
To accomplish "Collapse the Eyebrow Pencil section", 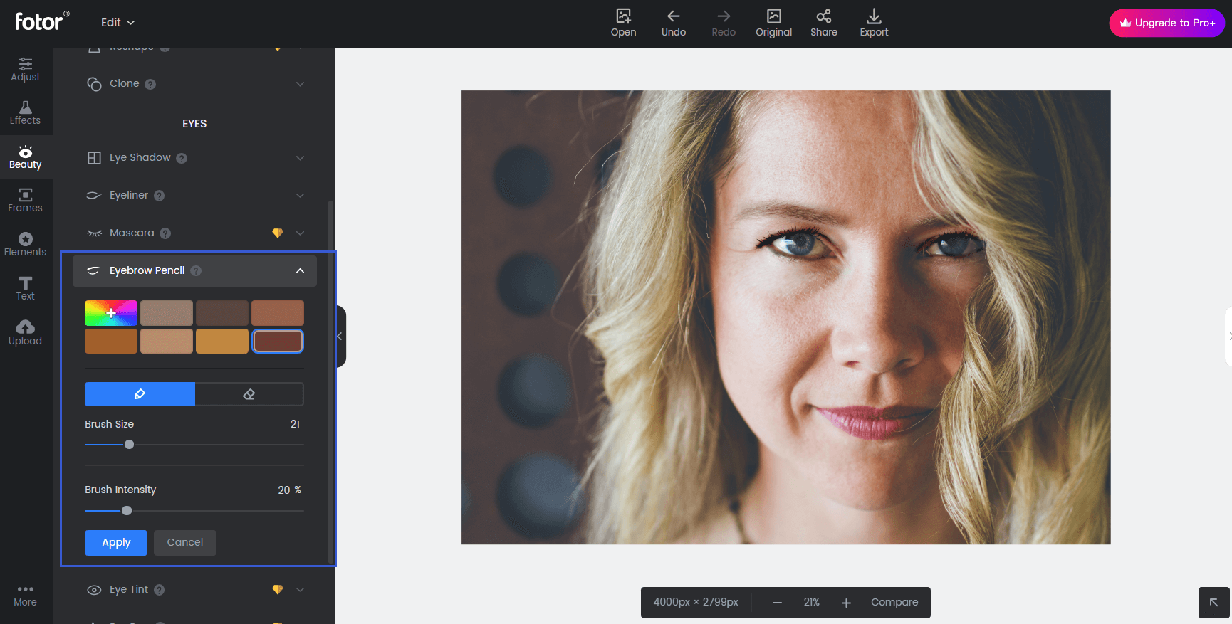I will [x=301, y=270].
